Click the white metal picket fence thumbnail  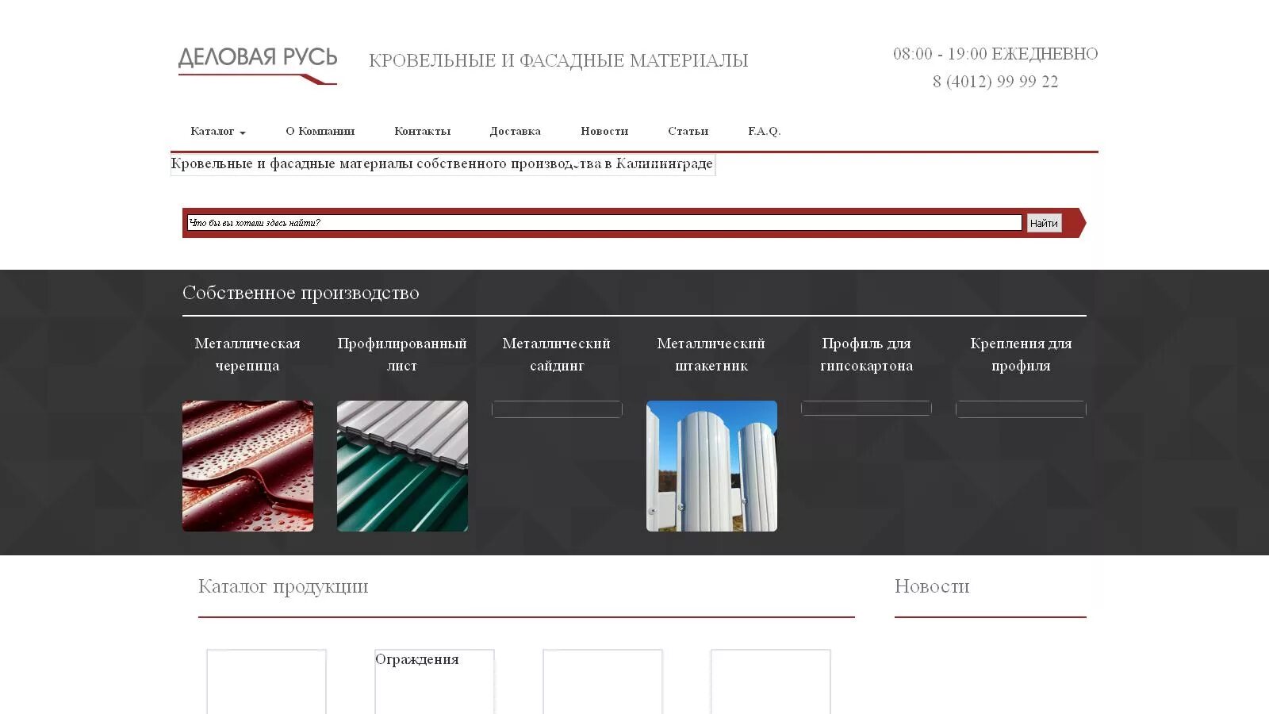coord(711,466)
